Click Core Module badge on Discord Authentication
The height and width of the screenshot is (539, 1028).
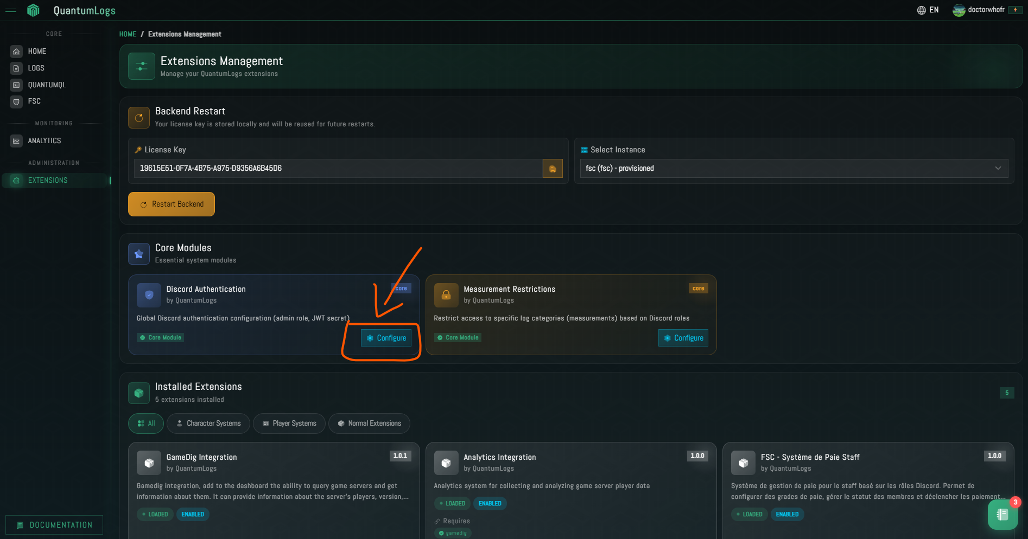pyautogui.click(x=160, y=337)
